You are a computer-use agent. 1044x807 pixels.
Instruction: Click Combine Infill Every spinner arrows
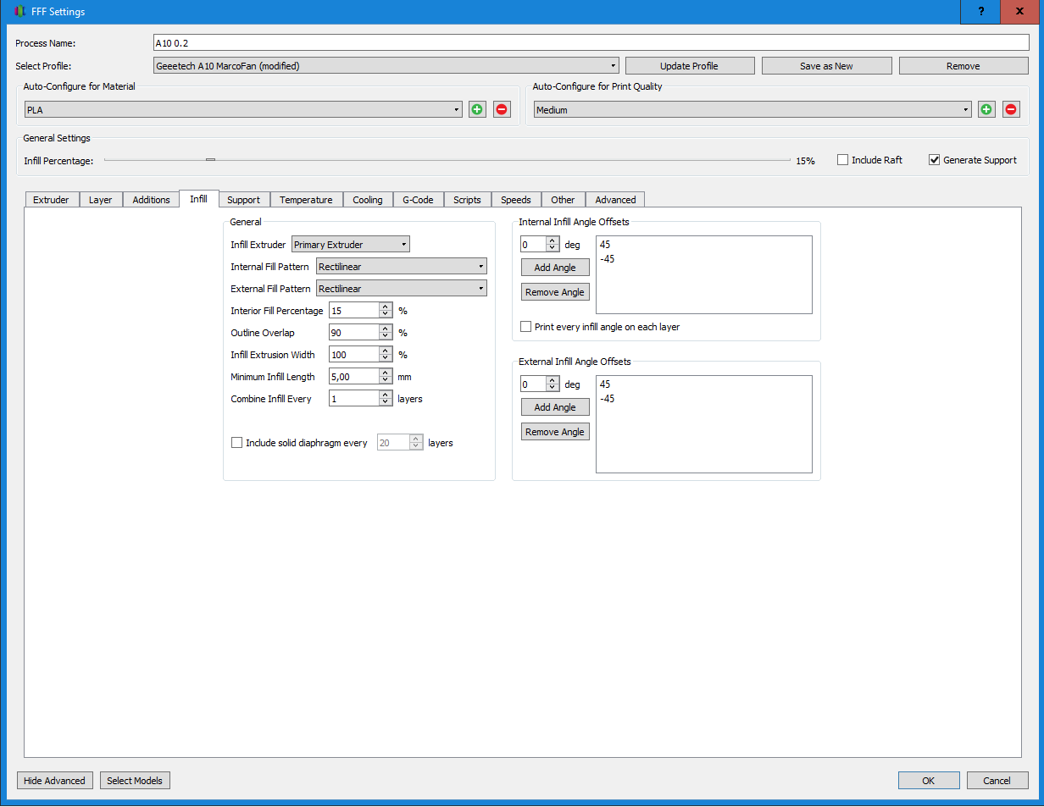386,399
